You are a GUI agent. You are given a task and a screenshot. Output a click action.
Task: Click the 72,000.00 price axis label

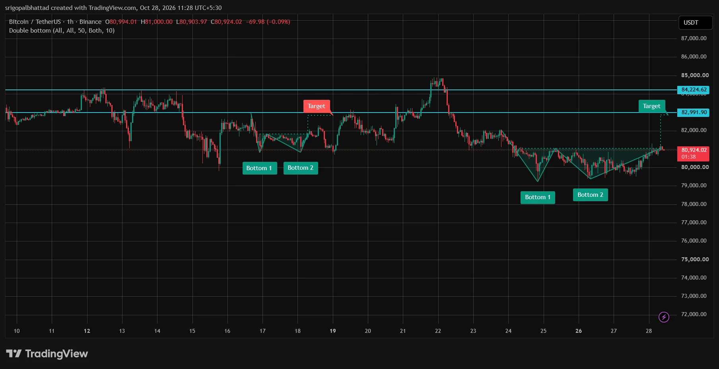click(694, 315)
